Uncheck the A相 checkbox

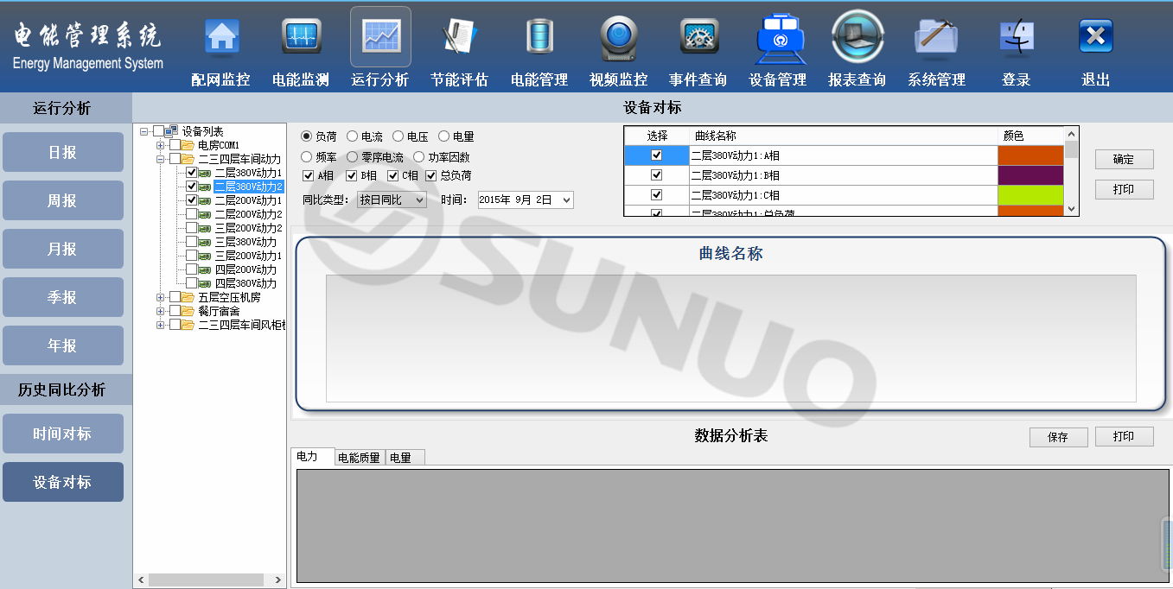(x=309, y=176)
